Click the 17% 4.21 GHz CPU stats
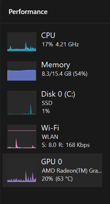 pyautogui.click(x=60, y=44)
